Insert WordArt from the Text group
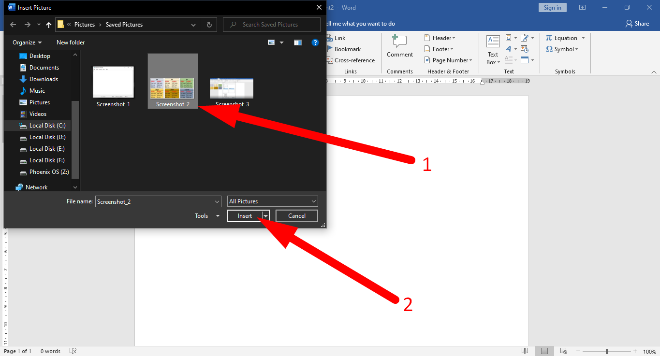The image size is (660, 356). 509,49
